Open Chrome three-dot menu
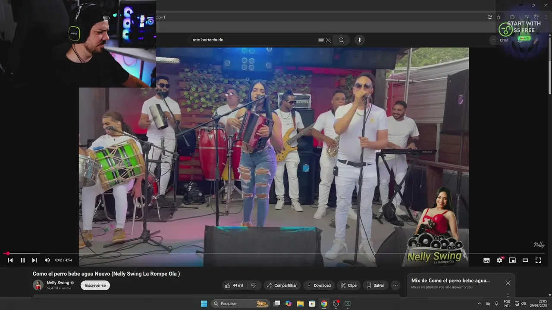The width and height of the screenshot is (552, 310). point(546,17)
